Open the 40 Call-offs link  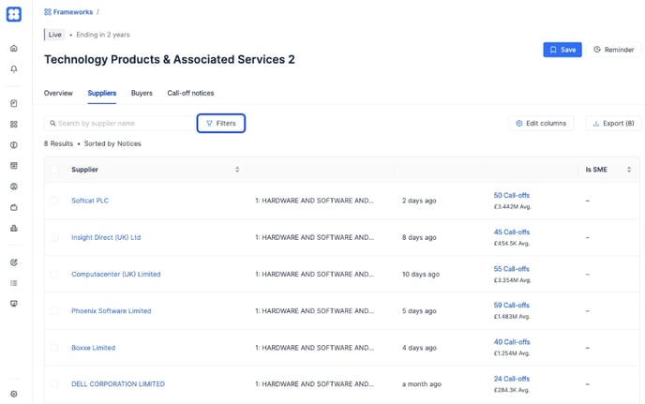512,342
